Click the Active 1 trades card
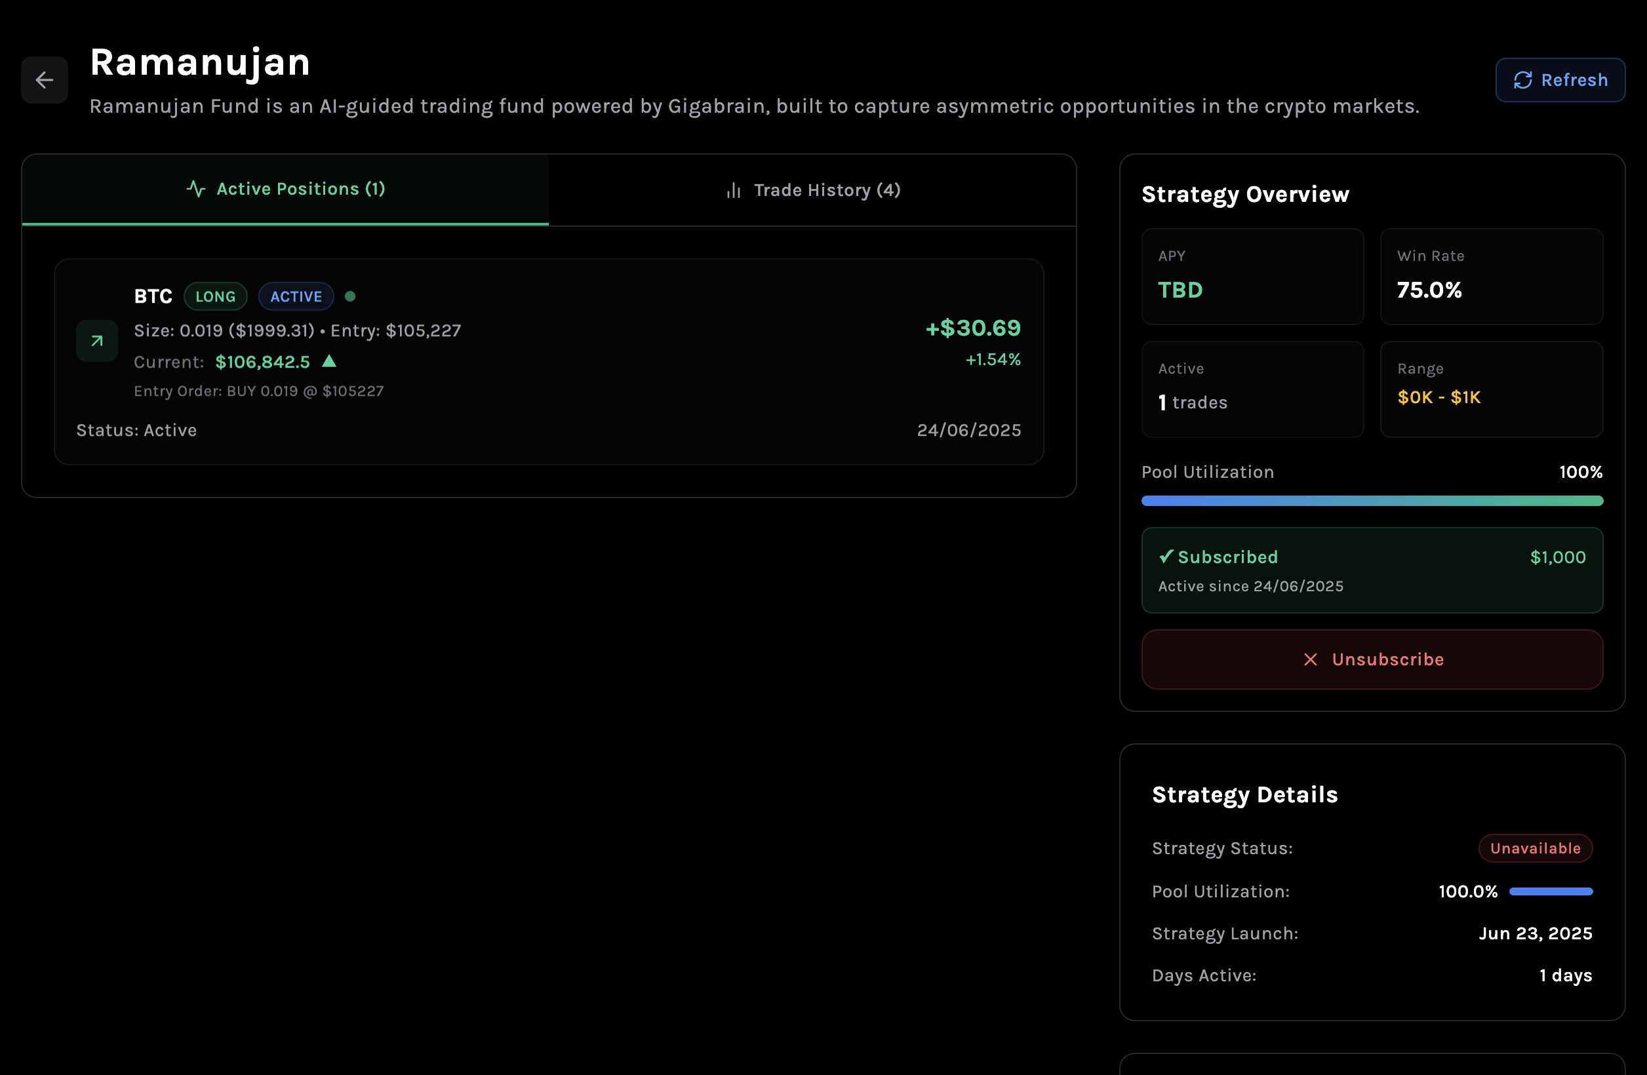 click(x=1252, y=389)
